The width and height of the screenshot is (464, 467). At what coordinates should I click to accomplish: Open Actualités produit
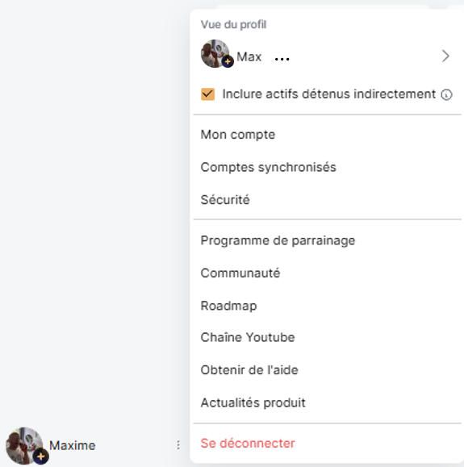[253, 403]
